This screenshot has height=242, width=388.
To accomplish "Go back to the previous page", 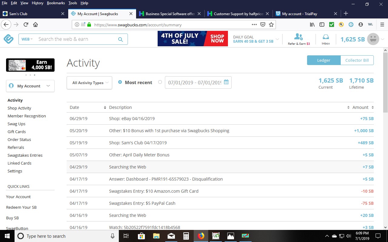I will pos(6,25).
